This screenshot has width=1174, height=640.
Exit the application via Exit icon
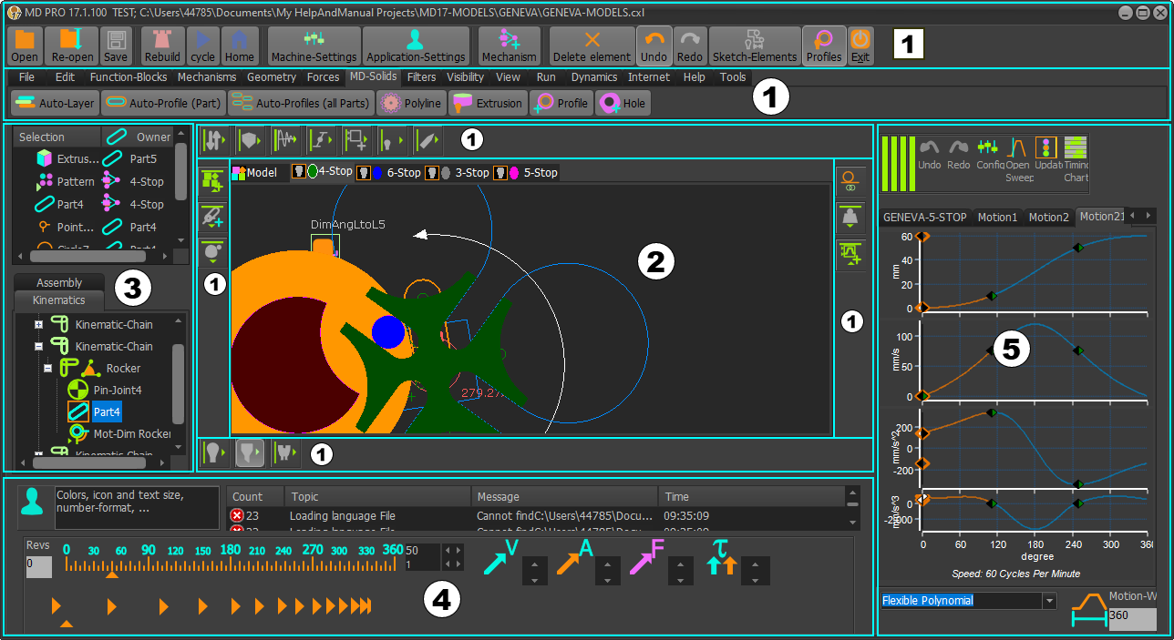pos(860,46)
